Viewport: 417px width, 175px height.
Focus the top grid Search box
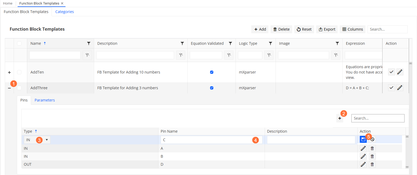click(387, 29)
